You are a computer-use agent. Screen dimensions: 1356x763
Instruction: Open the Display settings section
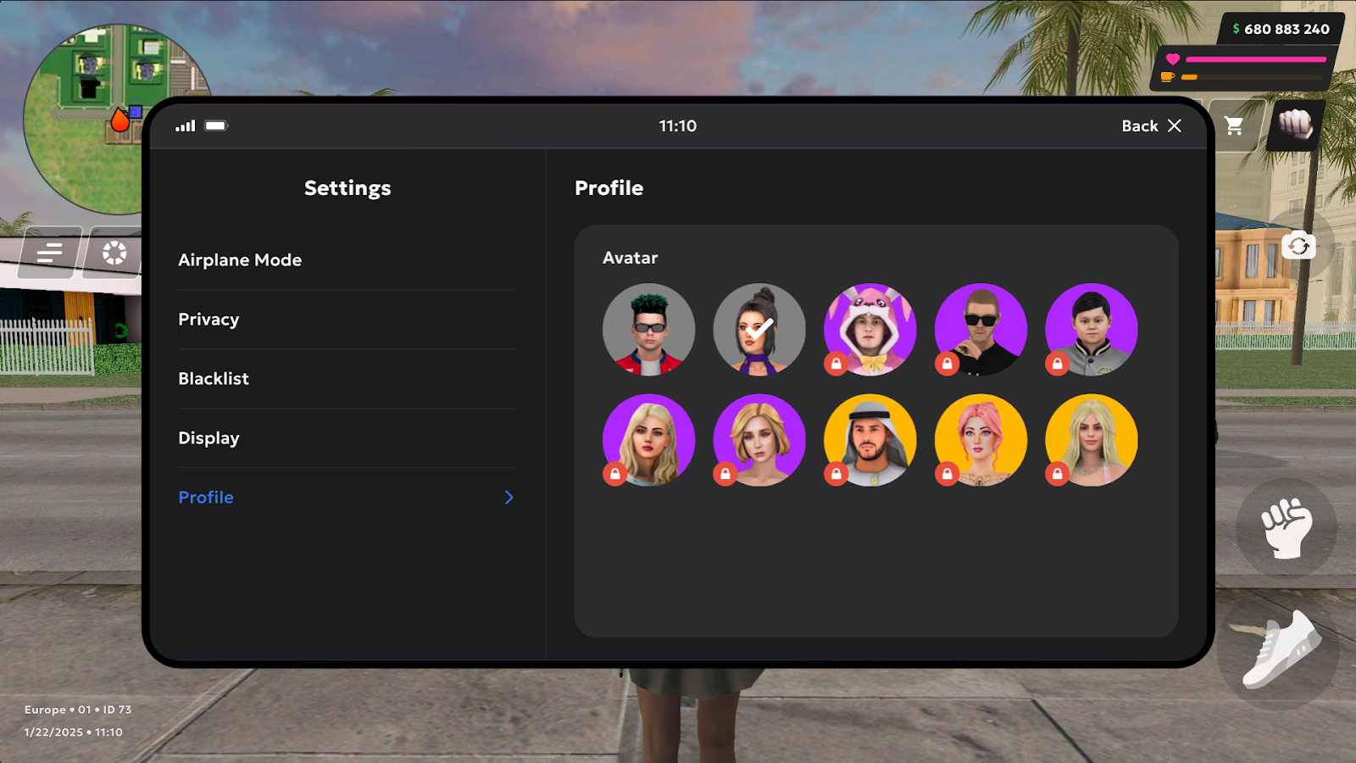click(347, 438)
